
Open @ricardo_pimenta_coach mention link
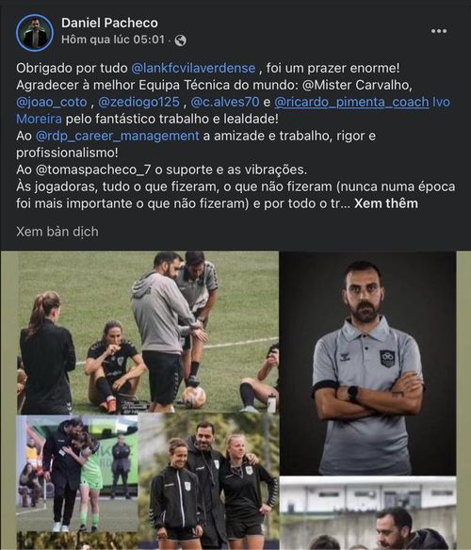tap(351, 102)
